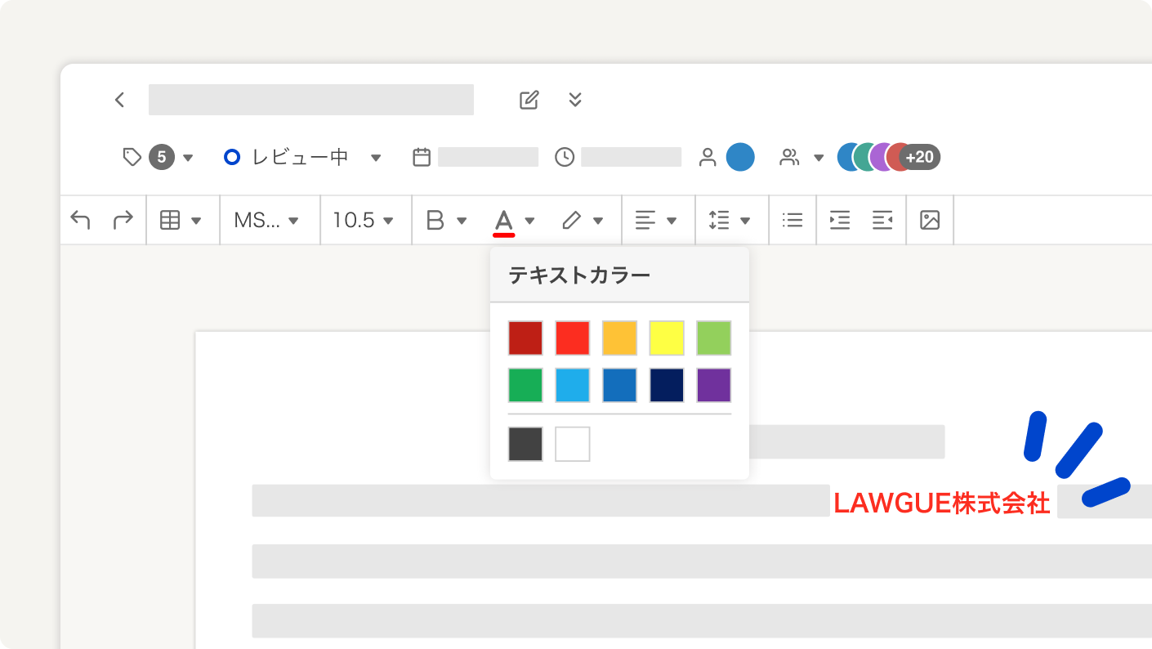Viewport: 1152px width, 649px height.
Task: Click the redo icon
Action: [x=123, y=220]
